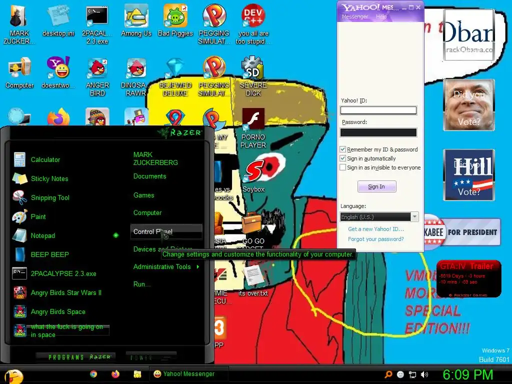Open Help menu in Yahoo Messenger

click(x=381, y=16)
